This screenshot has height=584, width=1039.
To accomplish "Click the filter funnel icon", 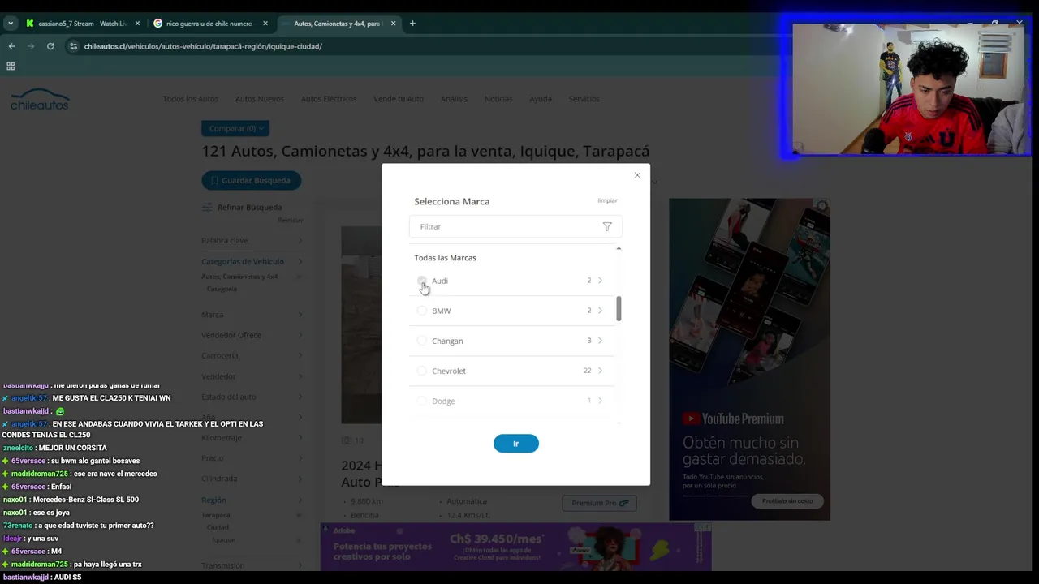I will (x=607, y=226).
